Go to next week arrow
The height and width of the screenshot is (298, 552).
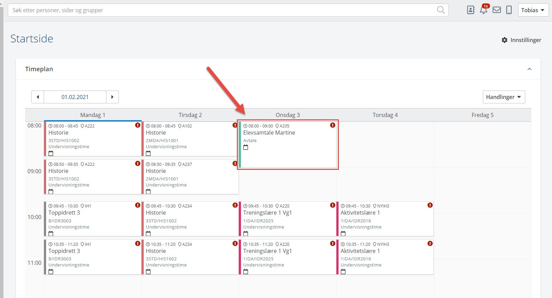[x=113, y=97]
